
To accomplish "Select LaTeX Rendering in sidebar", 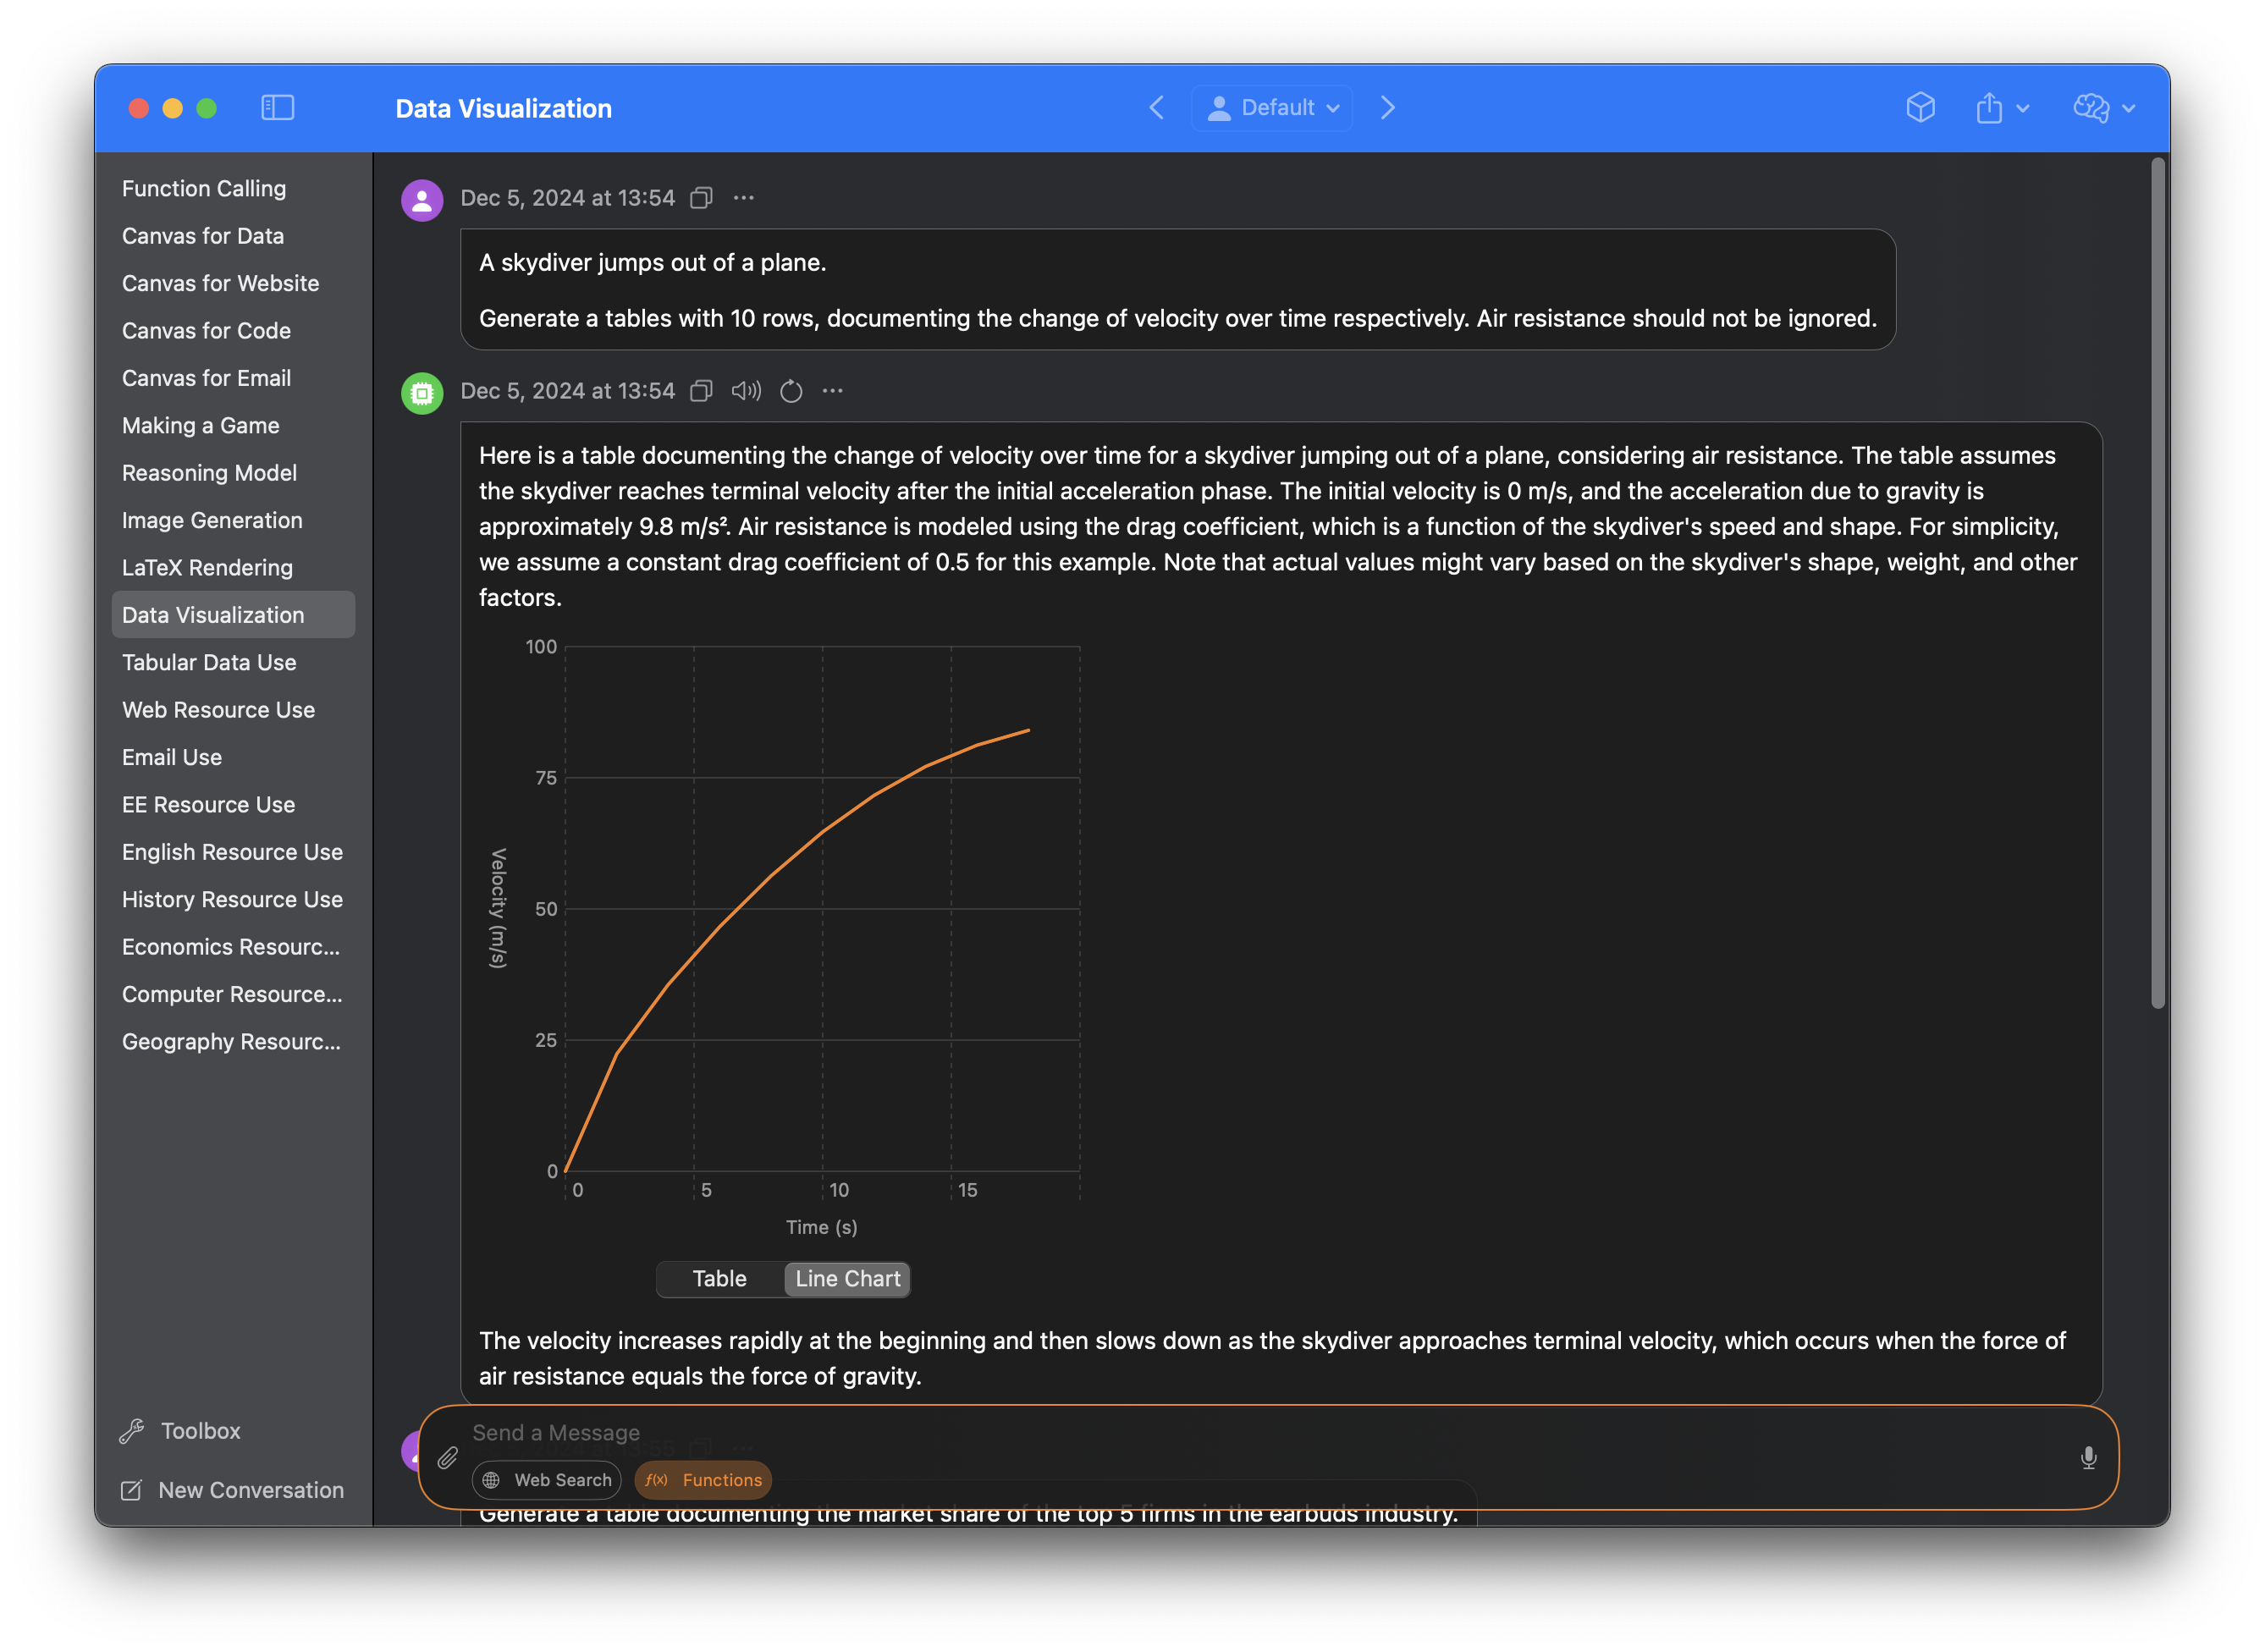I will coord(207,568).
